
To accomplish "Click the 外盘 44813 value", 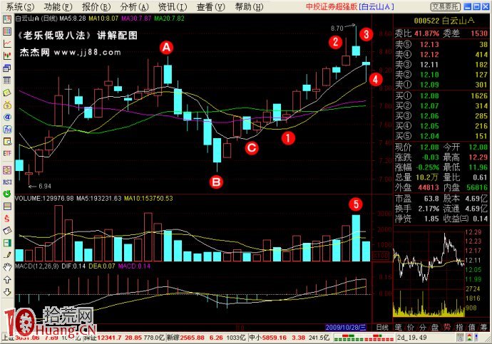I will click(429, 187).
